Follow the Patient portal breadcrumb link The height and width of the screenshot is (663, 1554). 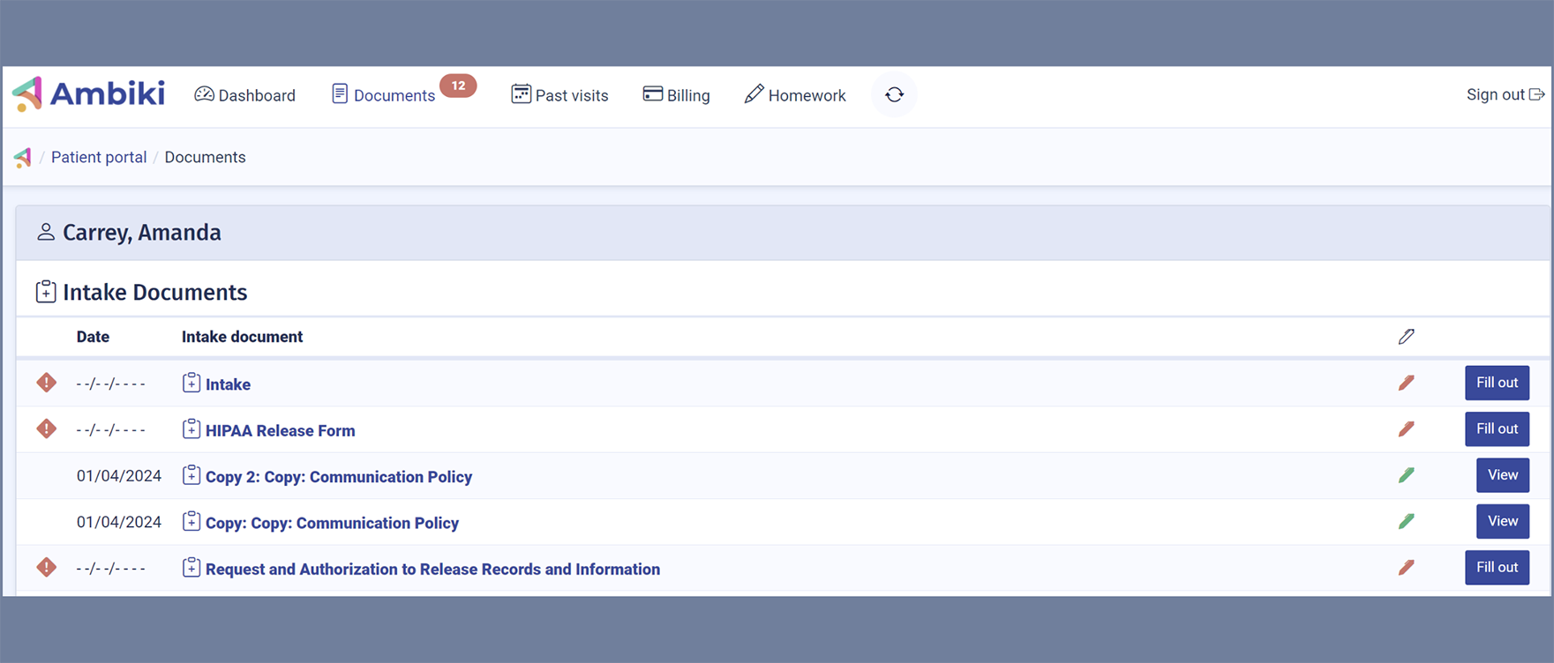[99, 157]
